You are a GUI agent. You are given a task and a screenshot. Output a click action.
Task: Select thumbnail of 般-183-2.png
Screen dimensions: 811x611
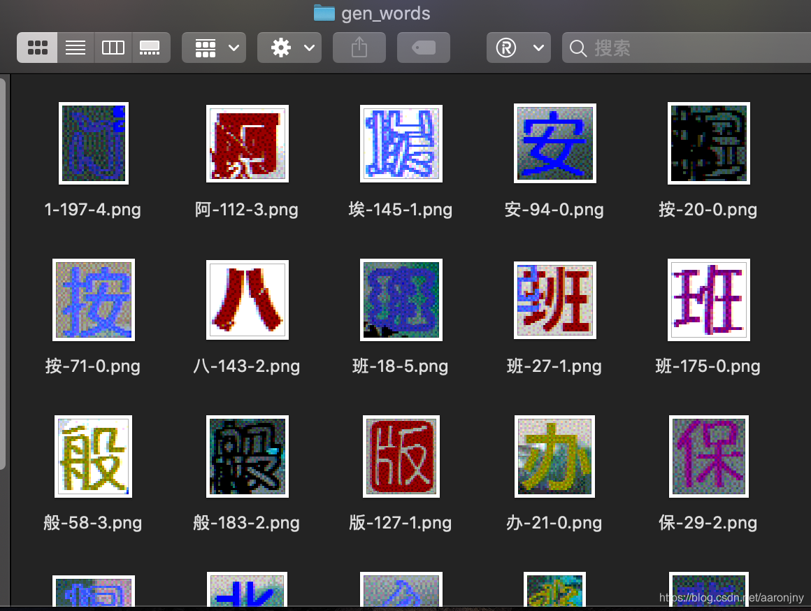click(247, 457)
